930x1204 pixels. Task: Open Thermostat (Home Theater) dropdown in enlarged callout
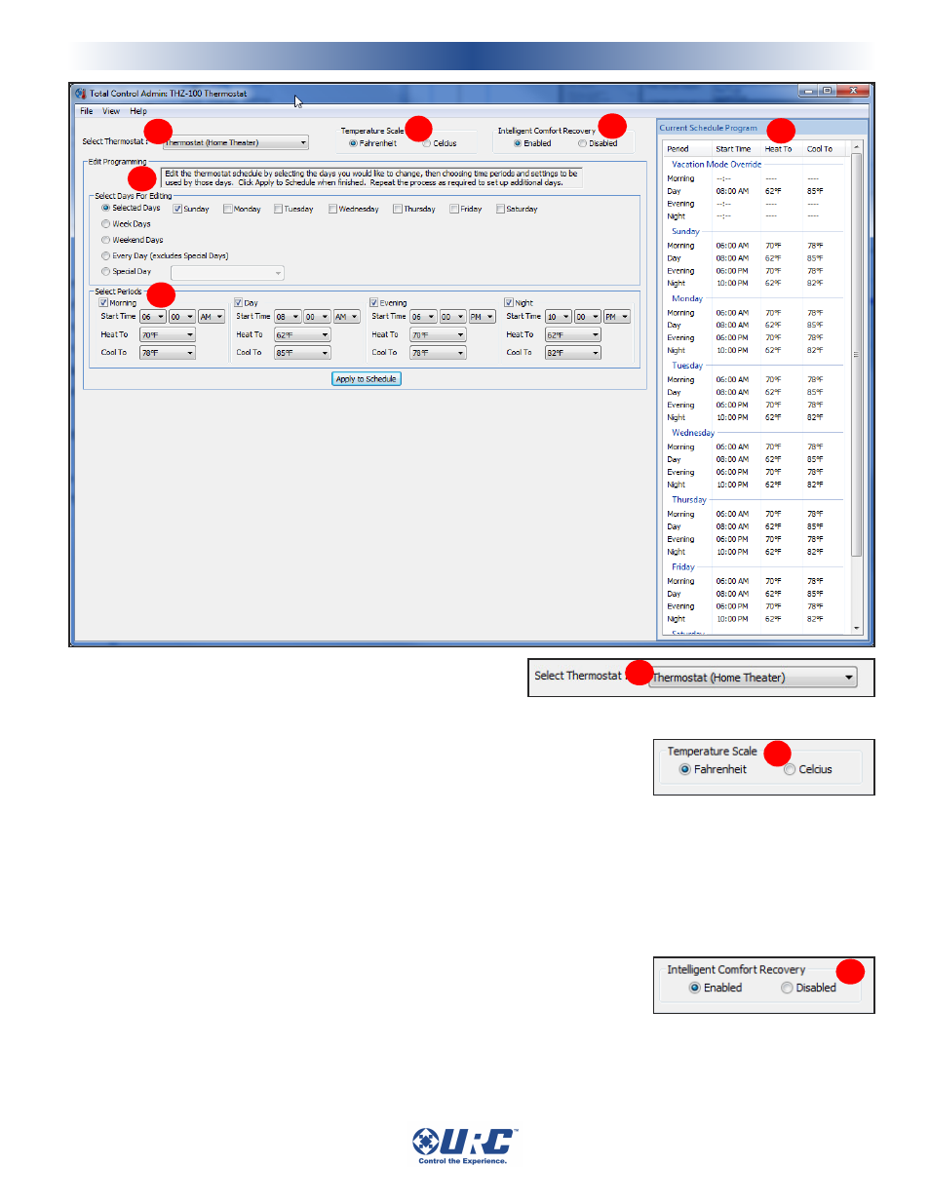pos(753,678)
